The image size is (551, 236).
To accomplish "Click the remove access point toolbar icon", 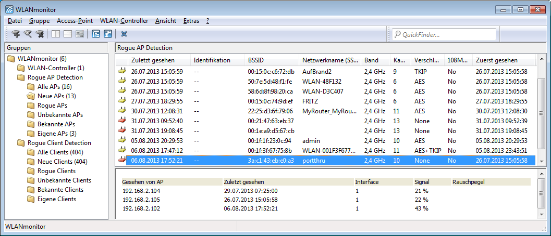I will [x=39, y=34].
